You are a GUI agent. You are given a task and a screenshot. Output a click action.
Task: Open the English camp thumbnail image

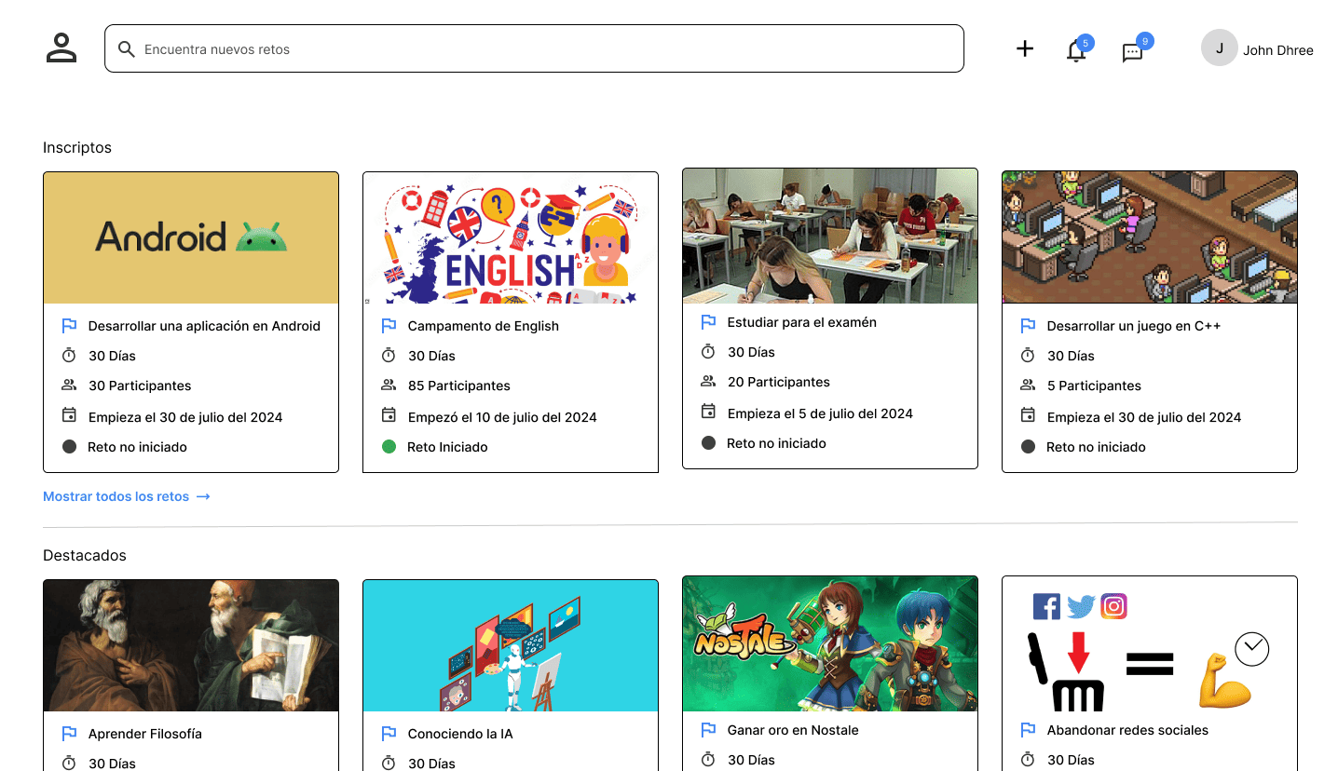point(511,237)
